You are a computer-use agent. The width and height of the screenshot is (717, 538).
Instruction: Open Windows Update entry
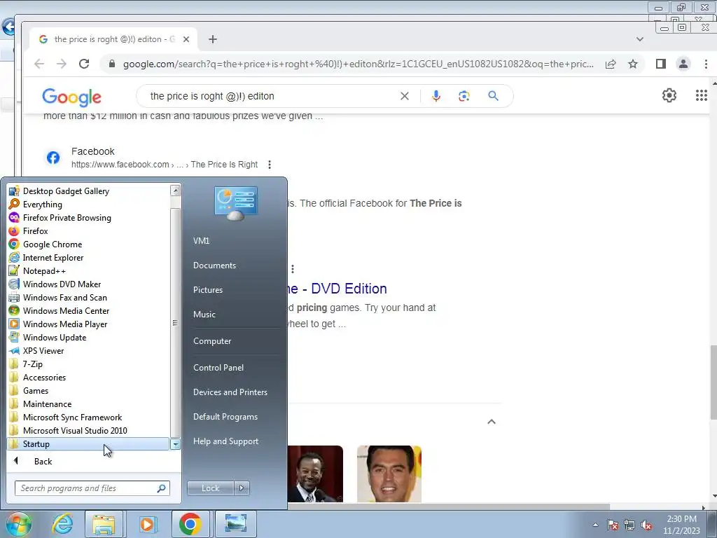(89, 337)
